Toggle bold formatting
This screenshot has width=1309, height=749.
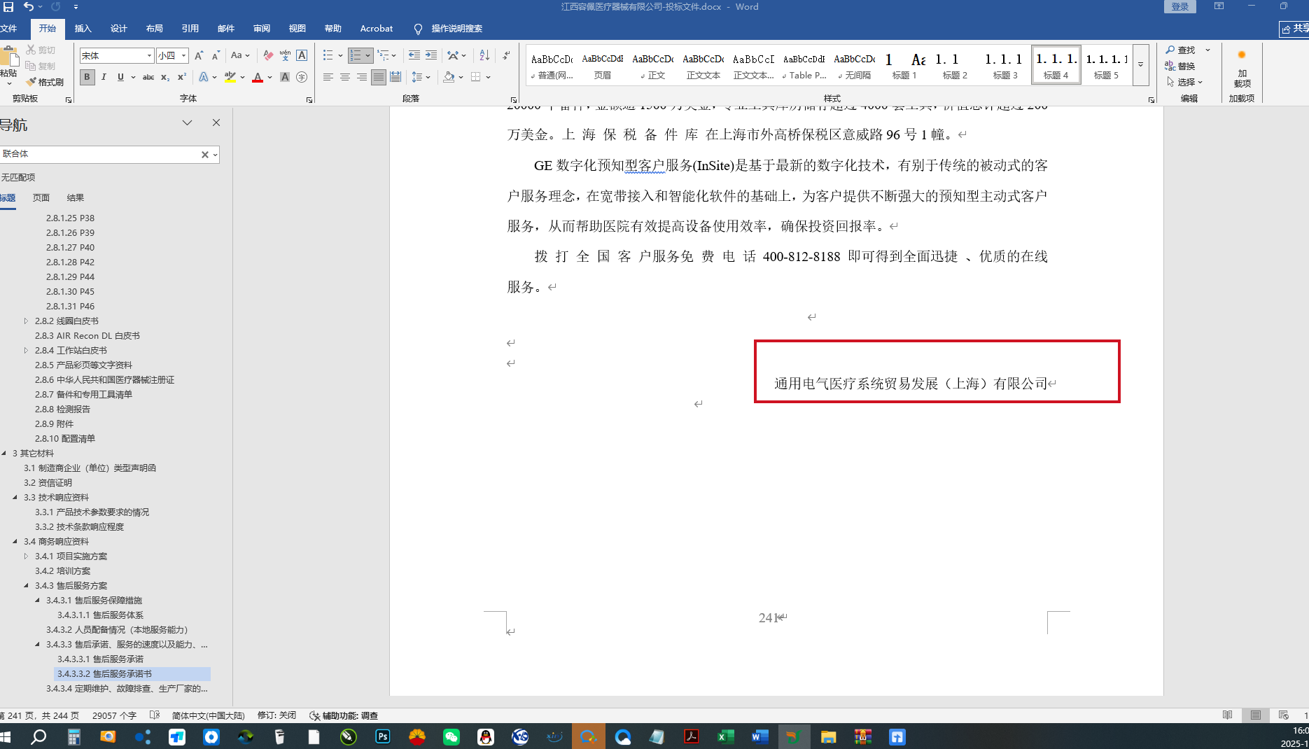pyautogui.click(x=87, y=77)
